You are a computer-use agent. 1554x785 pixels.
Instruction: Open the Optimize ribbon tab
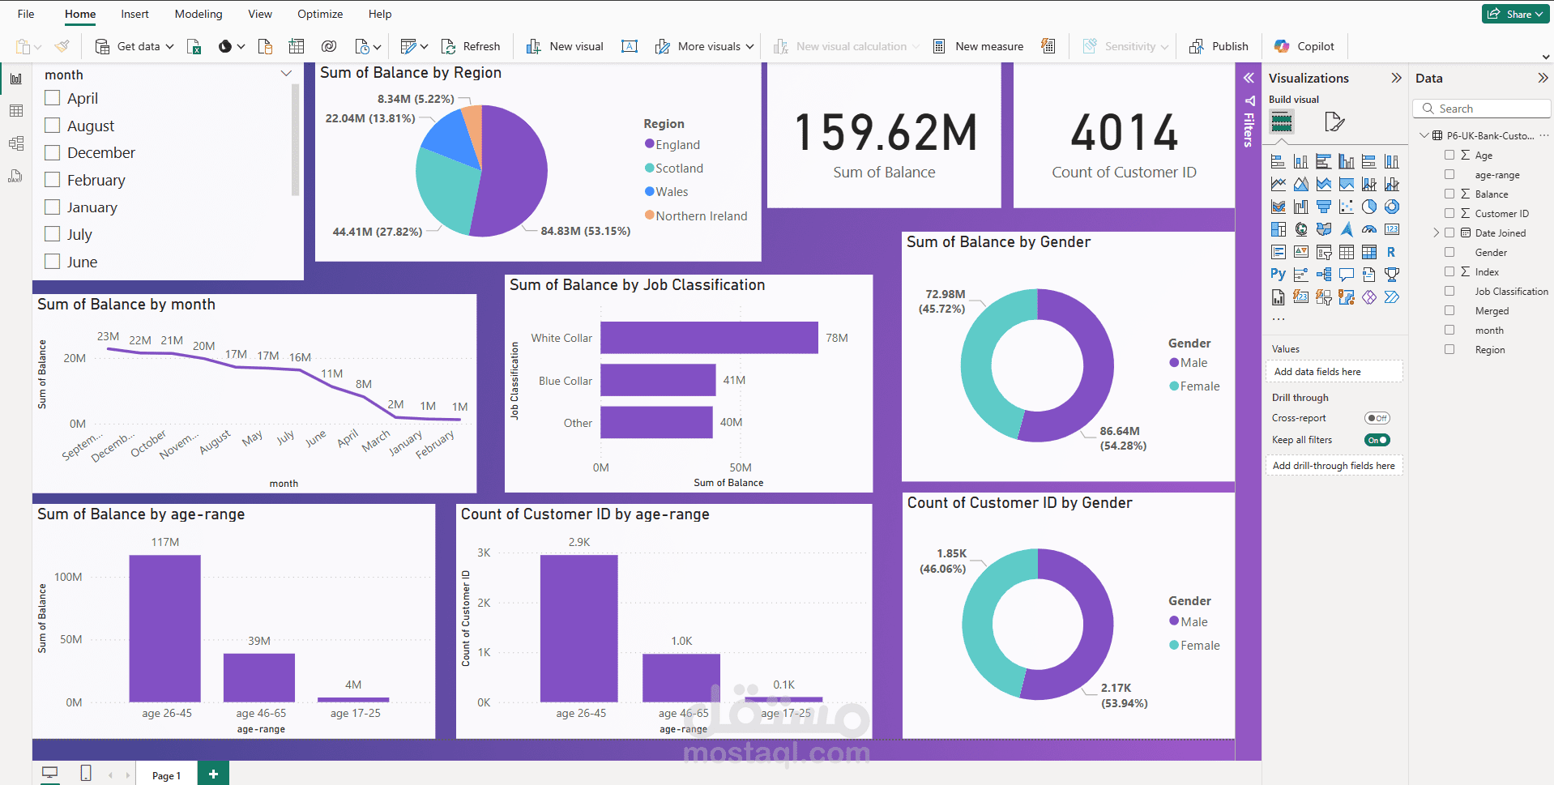[x=320, y=14]
